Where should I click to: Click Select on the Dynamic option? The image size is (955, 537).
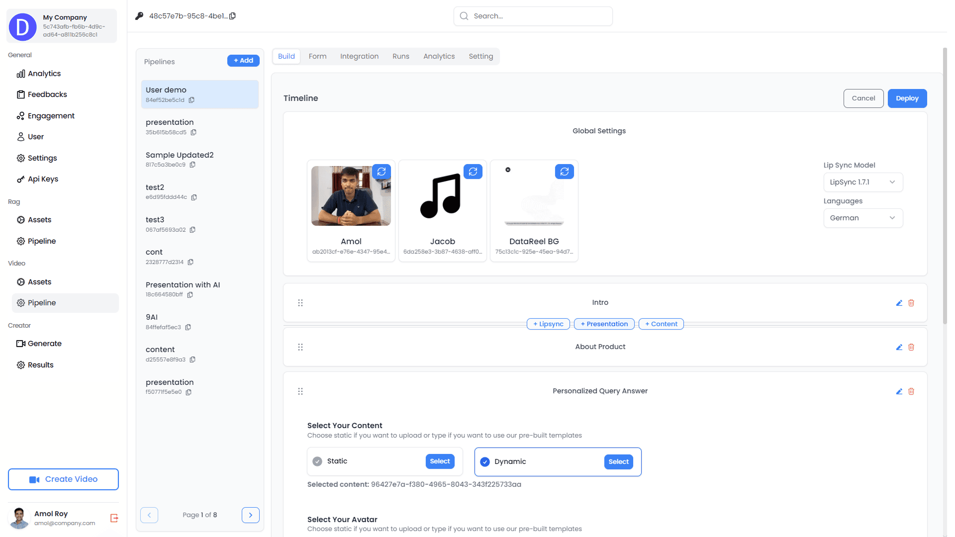(619, 462)
